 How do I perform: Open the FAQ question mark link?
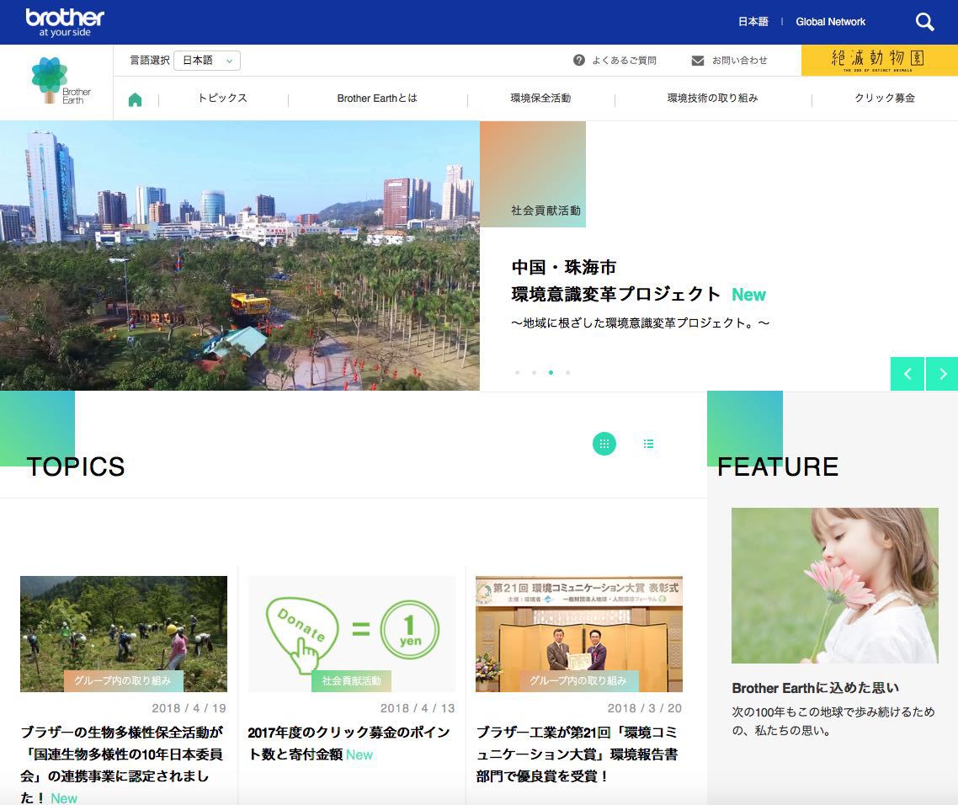[579, 61]
